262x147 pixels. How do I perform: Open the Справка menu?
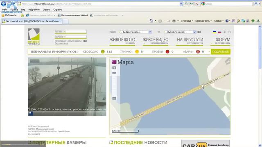pos(58,10)
